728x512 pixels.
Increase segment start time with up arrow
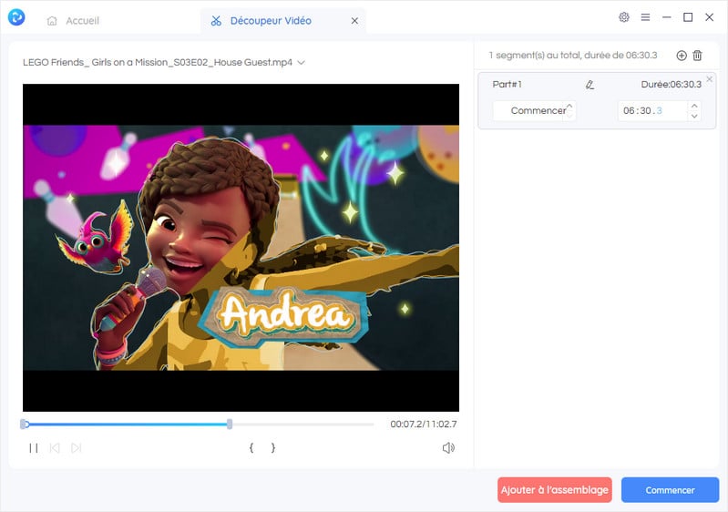569,106
